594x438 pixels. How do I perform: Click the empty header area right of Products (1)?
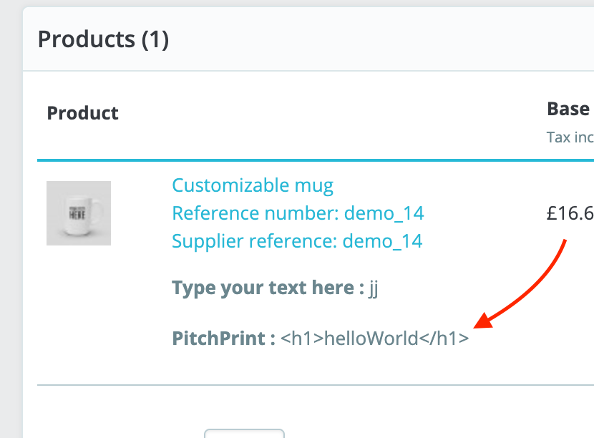pos(379,39)
